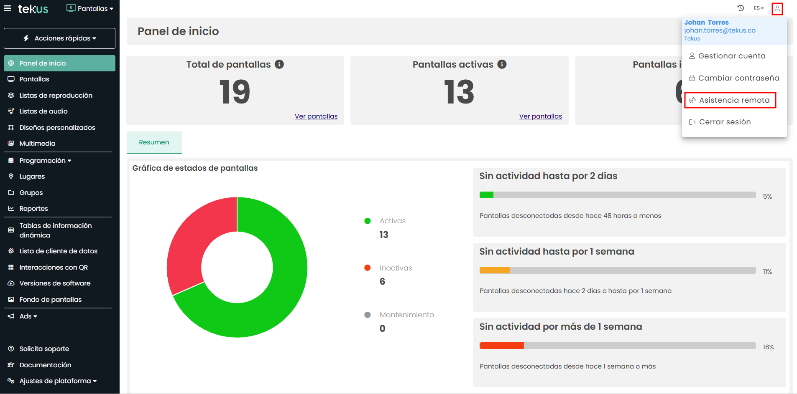The width and height of the screenshot is (797, 394).
Task: Click info icon beside Total de pantallas
Action: pyautogui.click(x=279, y=64)
